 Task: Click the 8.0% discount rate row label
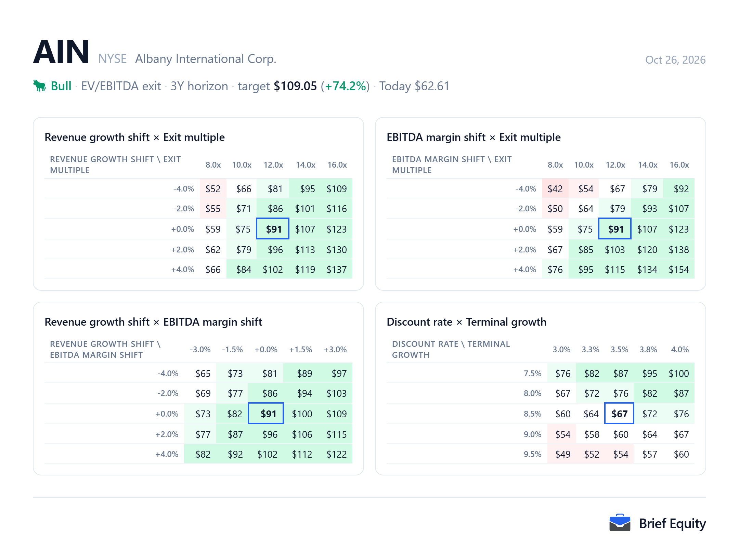pyautogui.click(x=532, y=393)
